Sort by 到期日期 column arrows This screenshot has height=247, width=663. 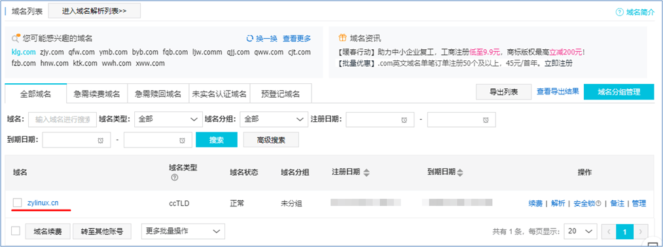[460, 172]
